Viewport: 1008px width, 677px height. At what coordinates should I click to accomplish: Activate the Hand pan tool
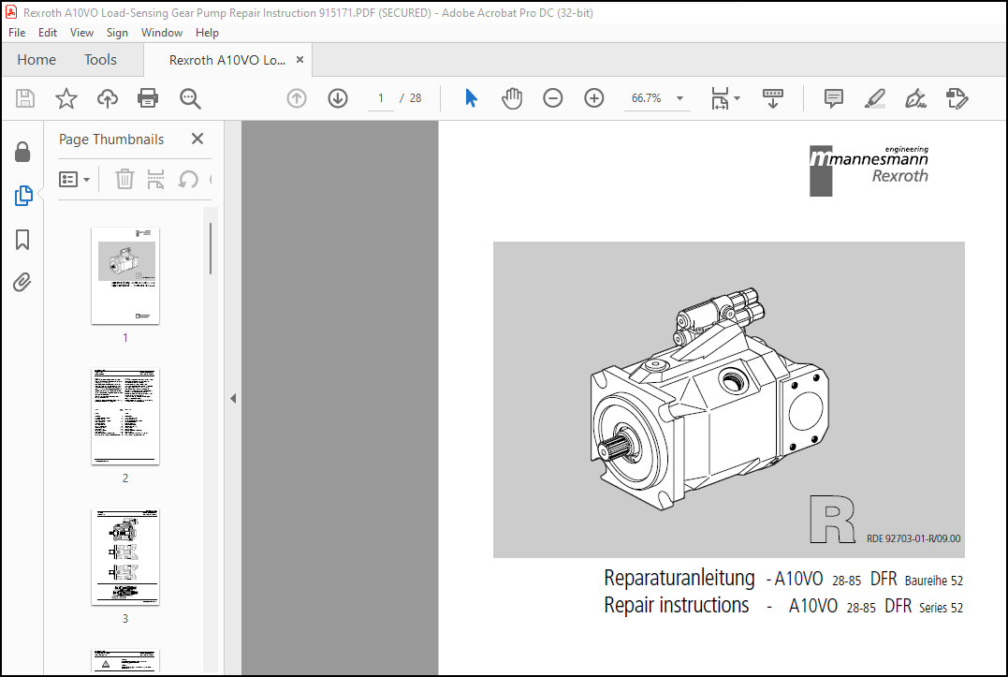tap(512, 98)
